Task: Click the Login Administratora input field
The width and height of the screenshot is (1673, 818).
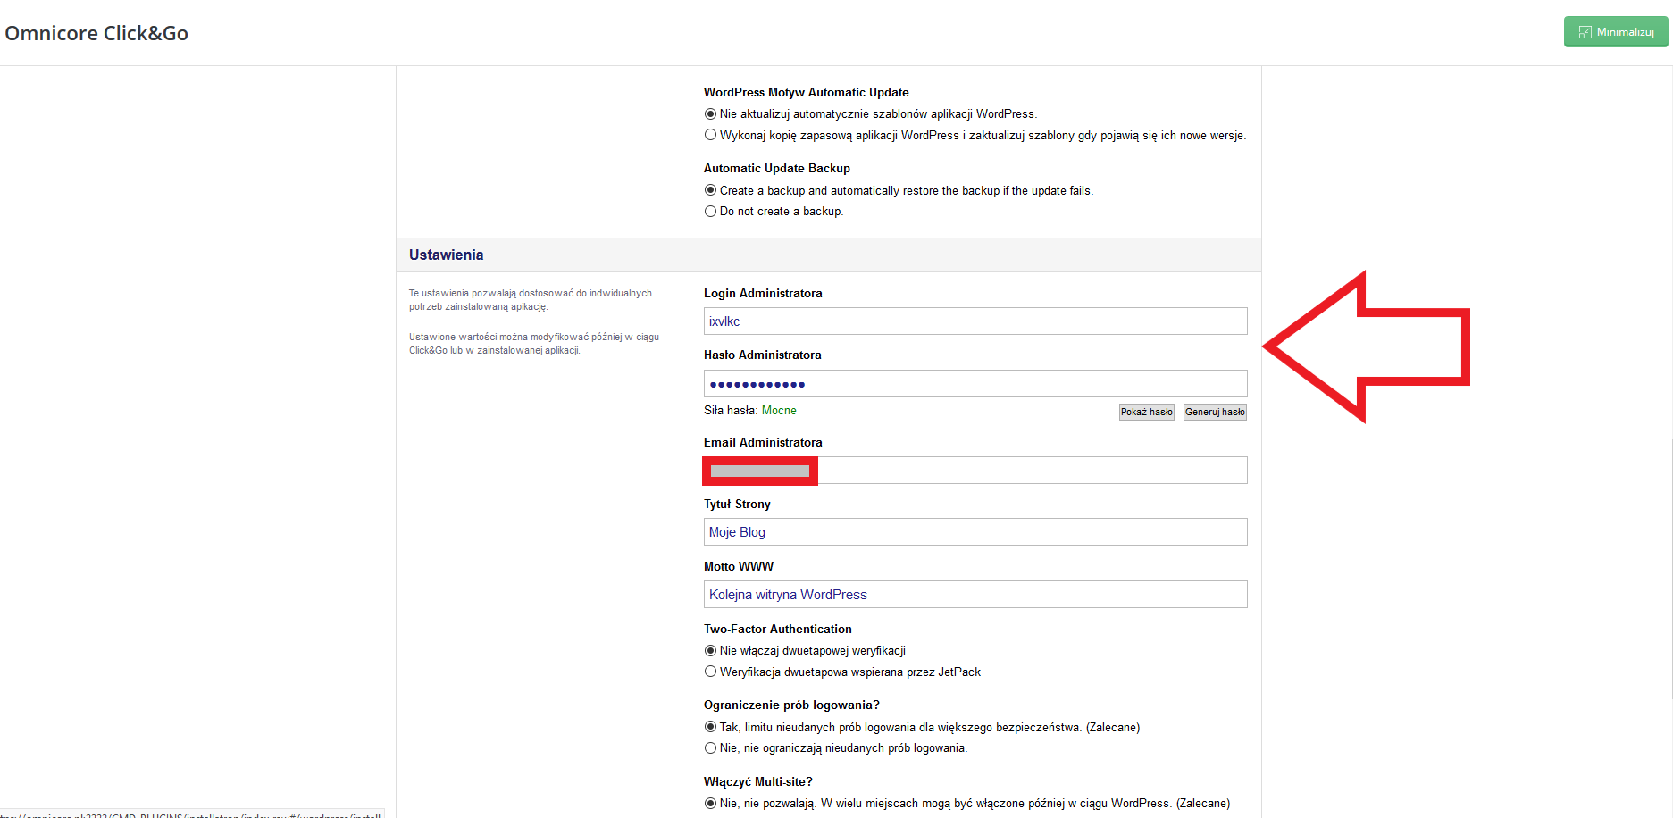Action: (975, 321)
